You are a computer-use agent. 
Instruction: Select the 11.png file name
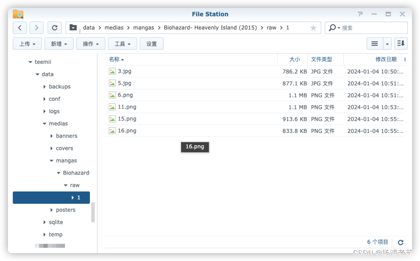(127, 107)
